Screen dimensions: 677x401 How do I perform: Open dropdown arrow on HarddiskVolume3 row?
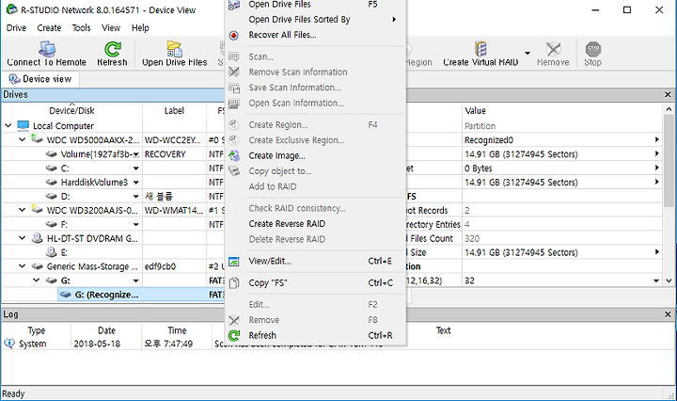[136, 183]
